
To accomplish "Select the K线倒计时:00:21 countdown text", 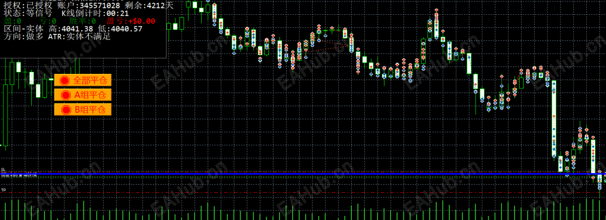I will [x=96, y=13].
